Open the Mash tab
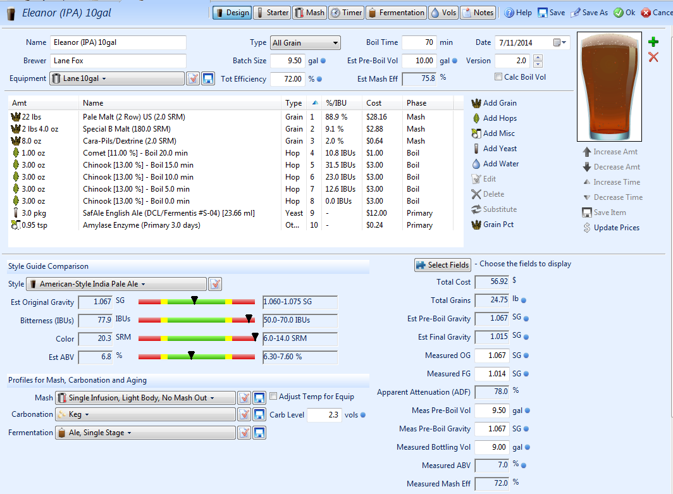The image size is (673, 494). tap(309, 13)
